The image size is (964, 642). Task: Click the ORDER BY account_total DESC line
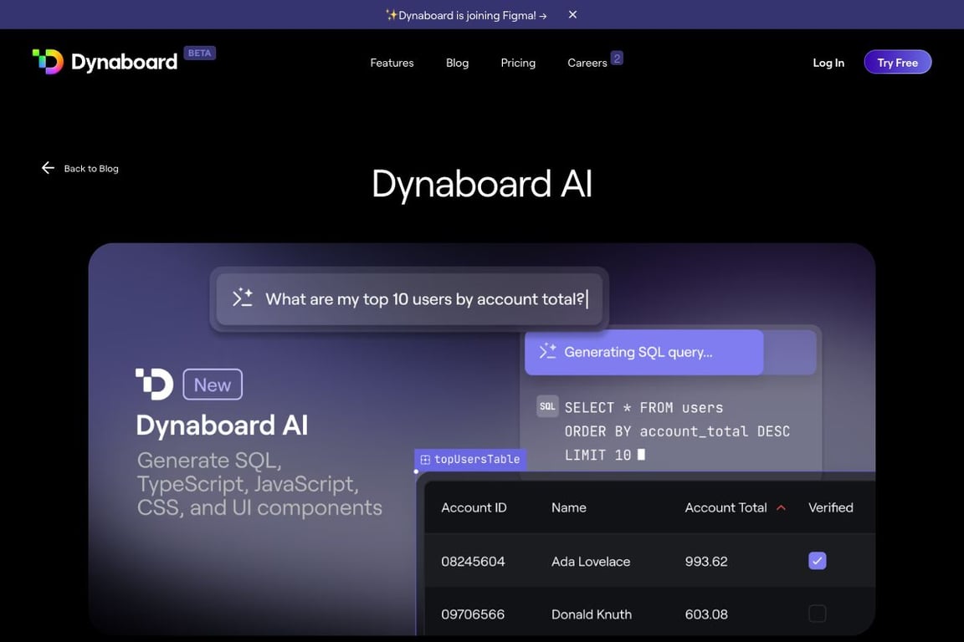(x=677, y=432)
